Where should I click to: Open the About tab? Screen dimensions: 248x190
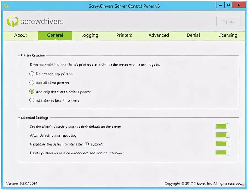tap(21, 35)
